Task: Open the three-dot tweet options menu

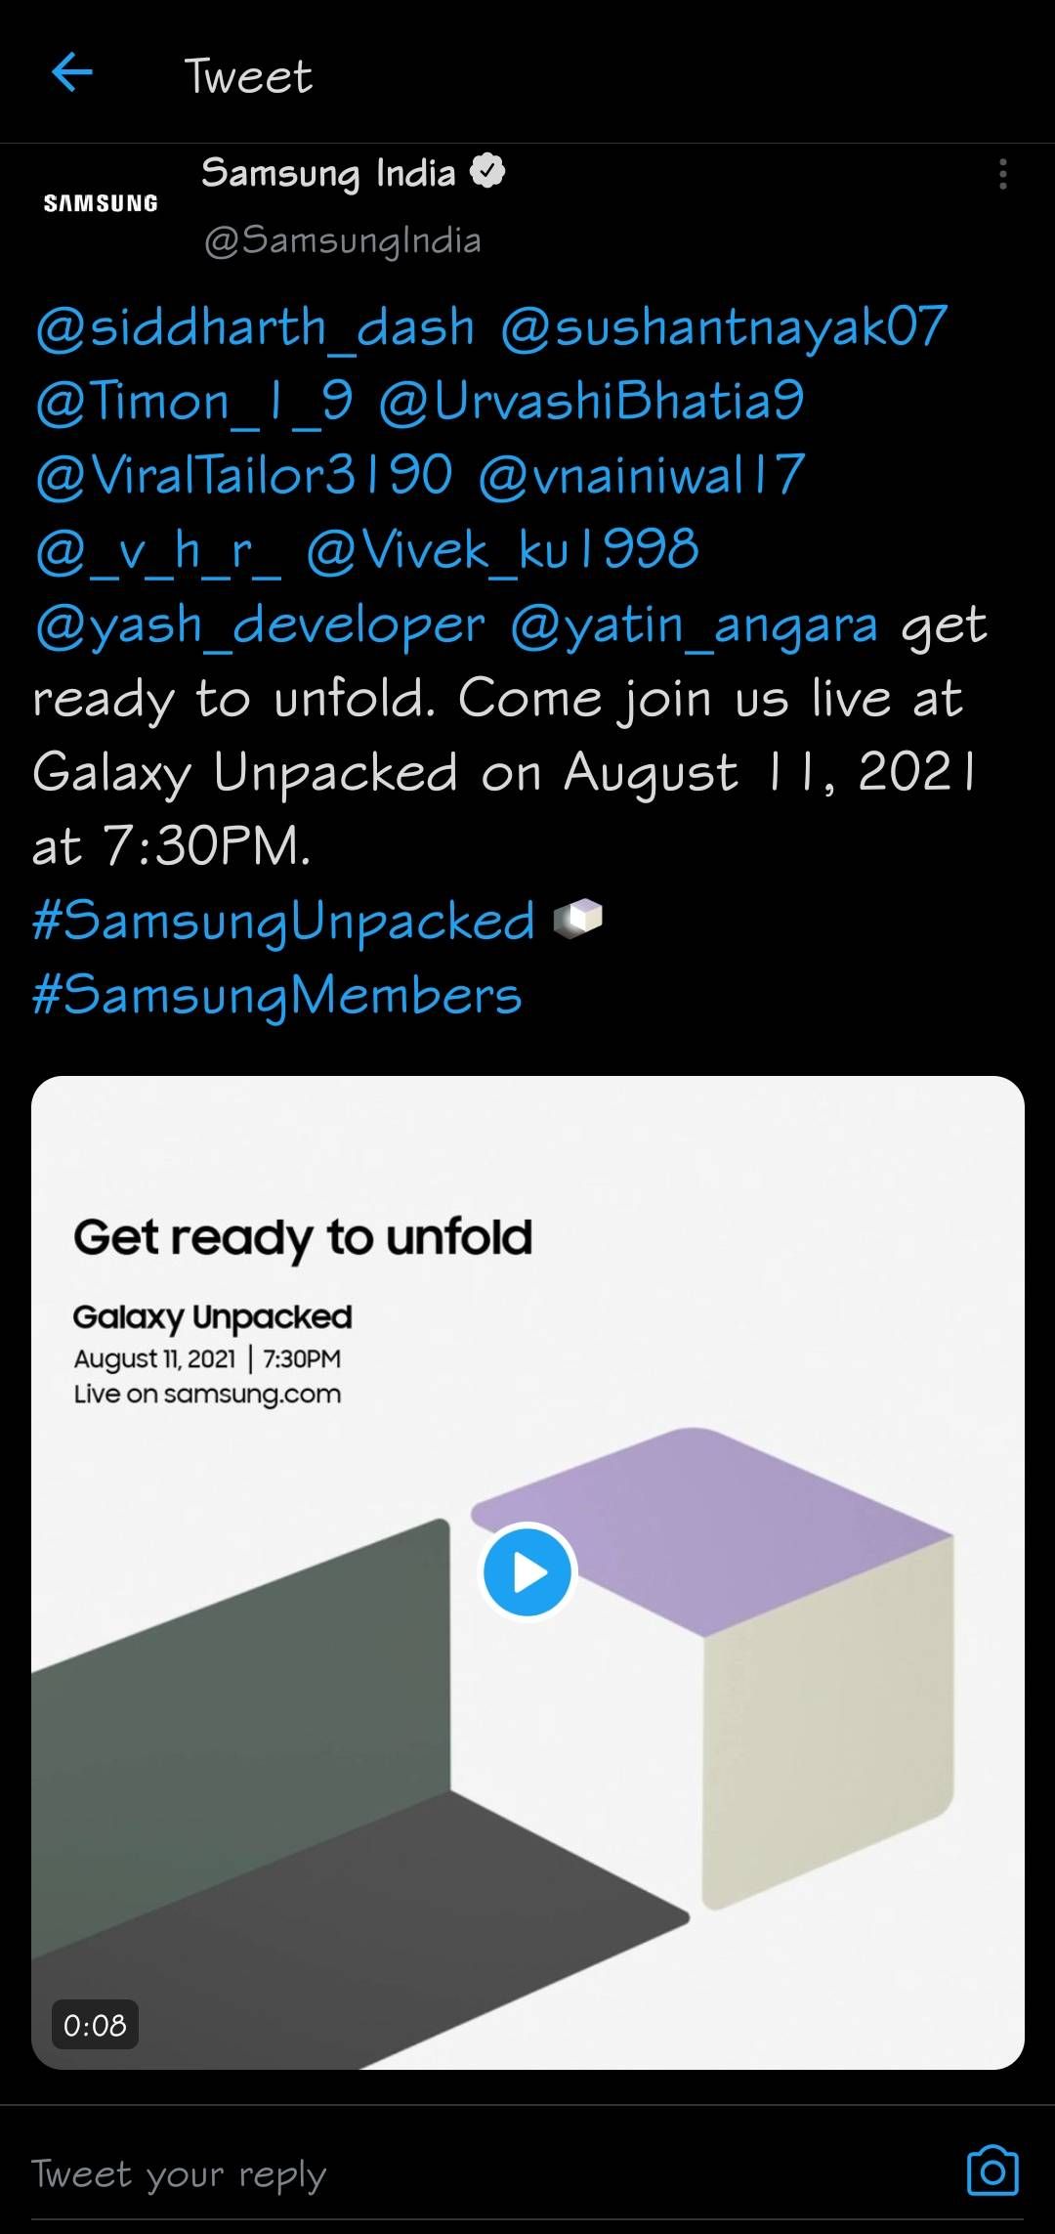Action: (1002, 172)
